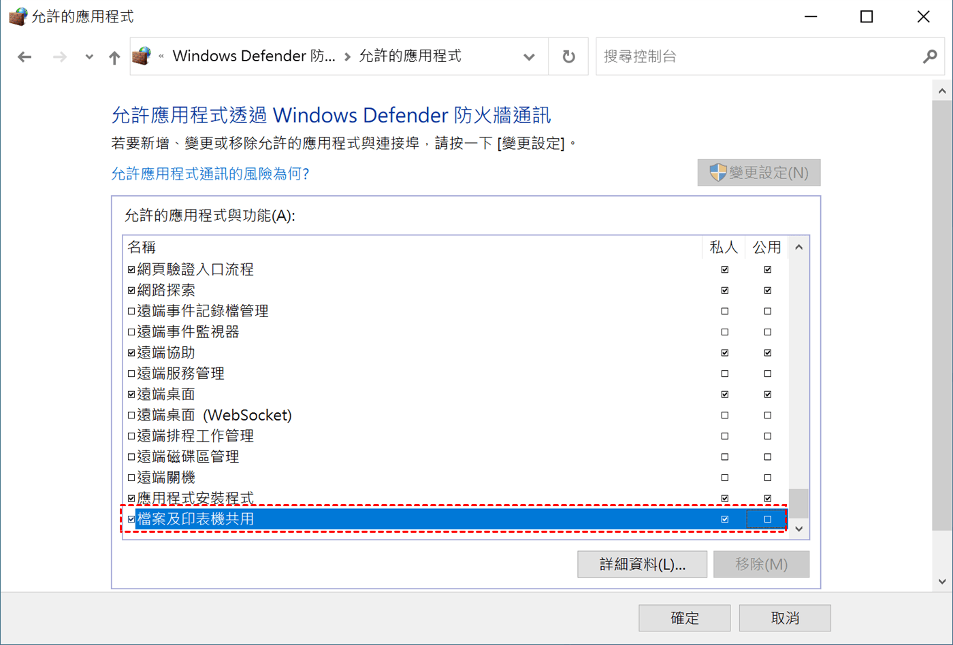Viewport: 953px width, 645px height.
Task: Click the search magnifier icon
Action: 930,56
